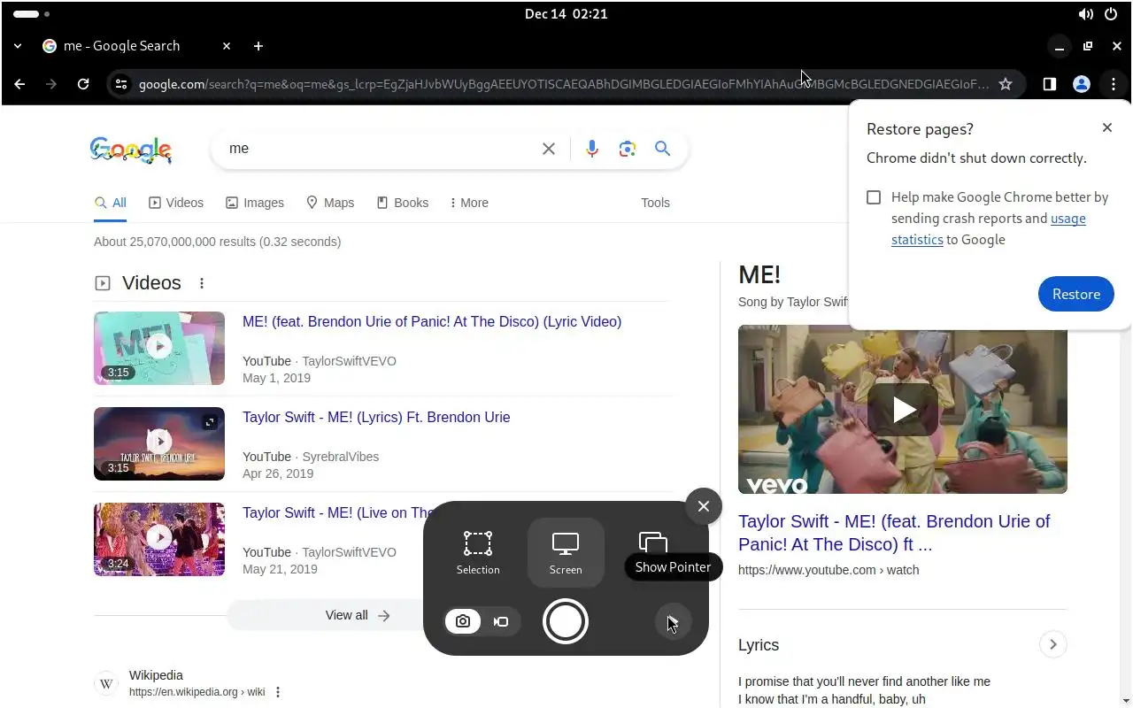Start voice search with microphone

coord(592,149)
